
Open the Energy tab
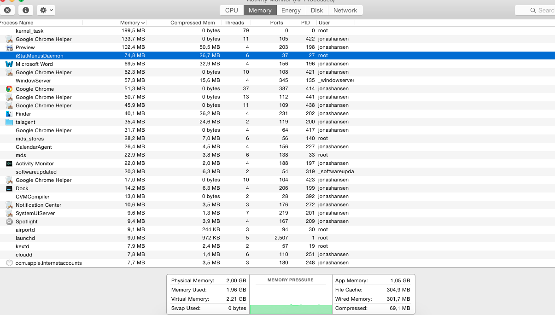[x=291, y=10]
